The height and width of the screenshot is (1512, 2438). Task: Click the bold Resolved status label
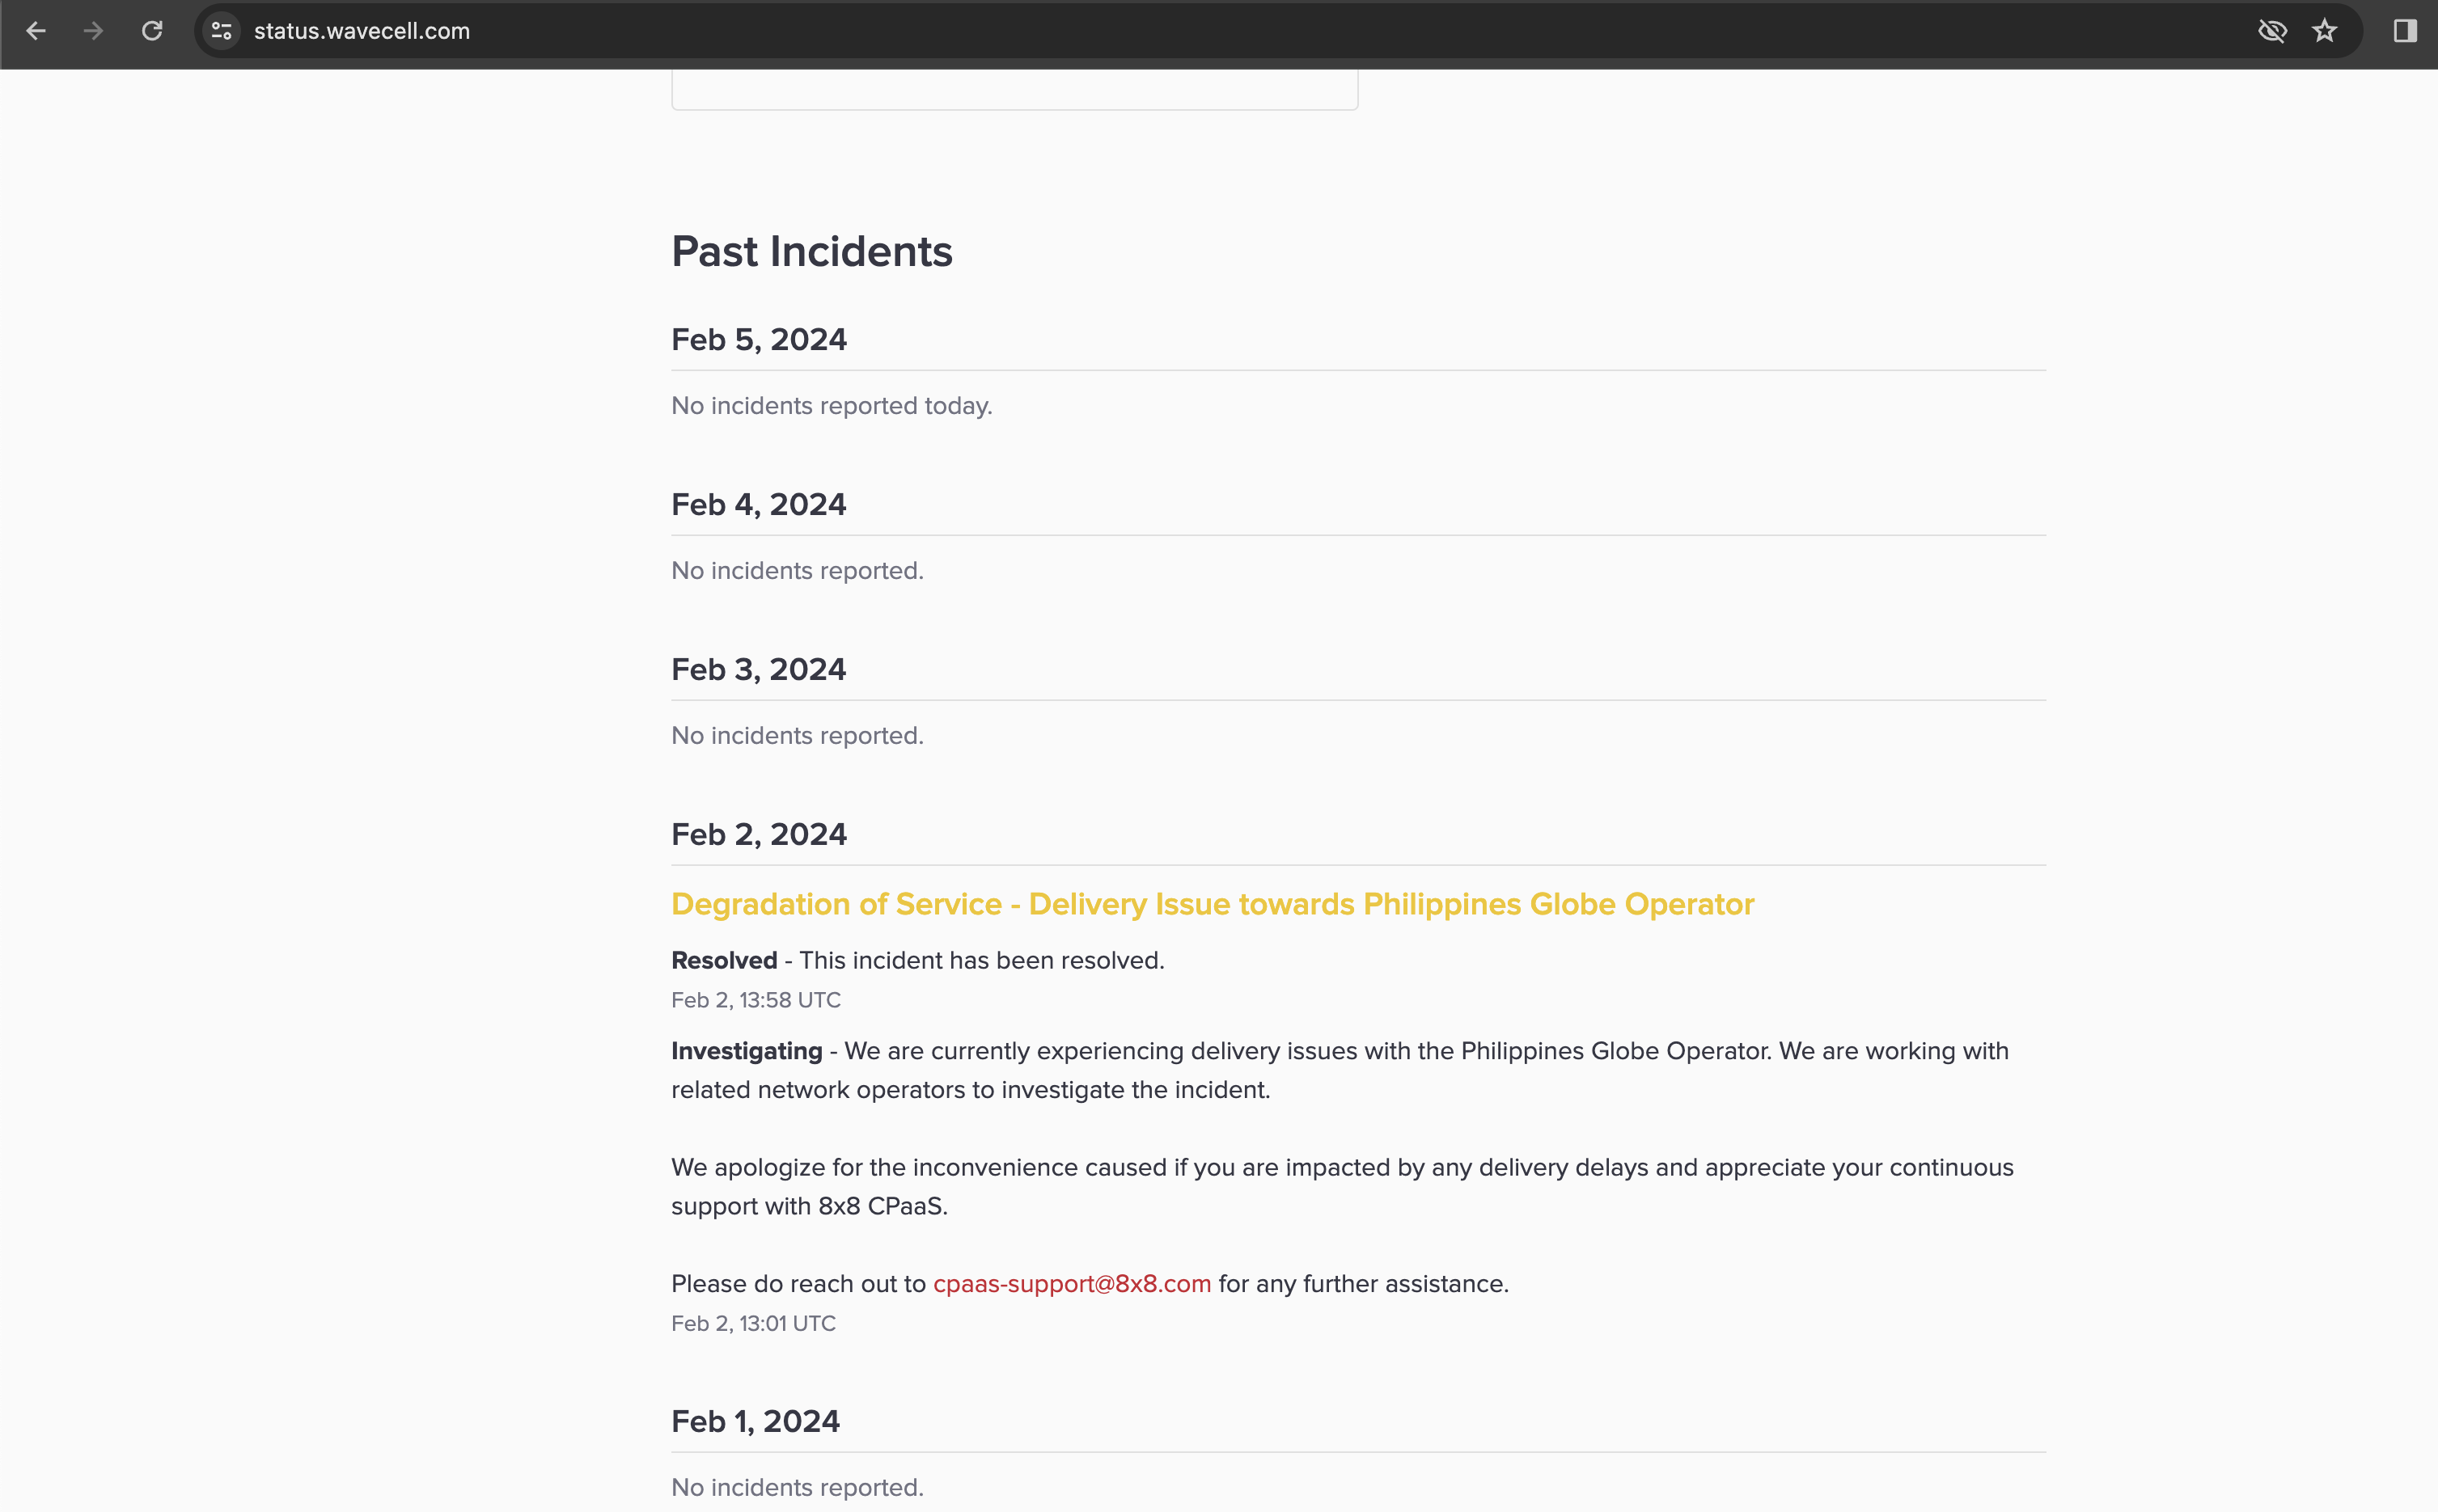[724, 961]
